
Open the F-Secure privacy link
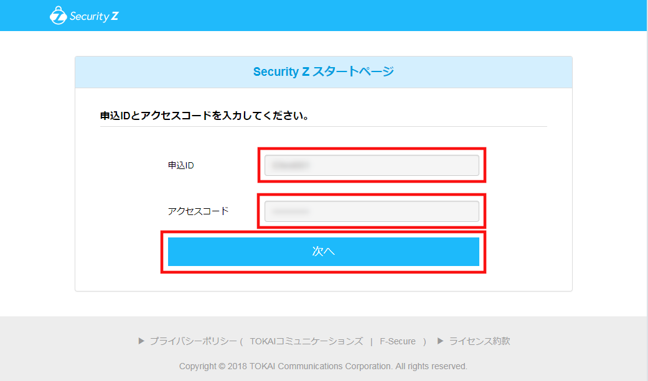(x=397, y=341)
